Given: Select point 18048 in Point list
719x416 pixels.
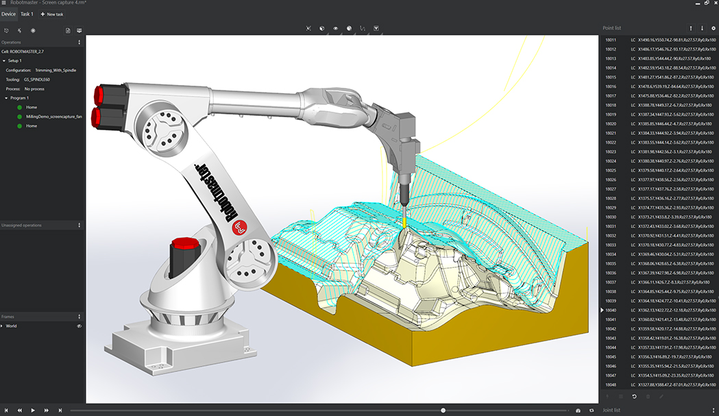Looking at the screenshot, I should pyautogui.click(x=659, y=384).
